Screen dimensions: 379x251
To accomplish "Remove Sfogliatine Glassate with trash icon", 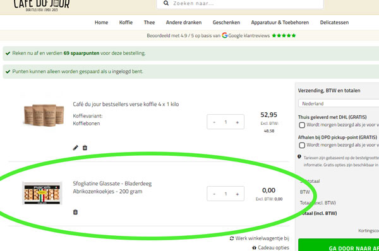I will tap(75, 212).
